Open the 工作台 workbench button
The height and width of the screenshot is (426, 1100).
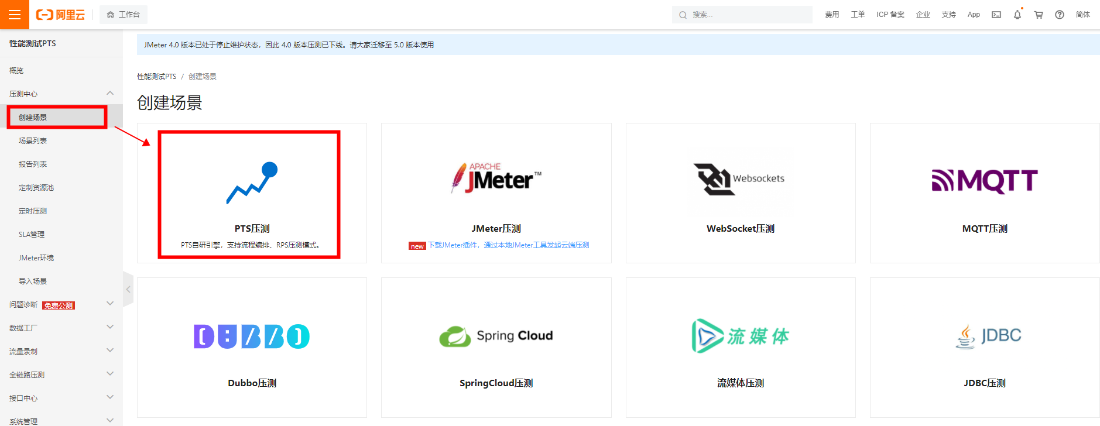[123, 15]
